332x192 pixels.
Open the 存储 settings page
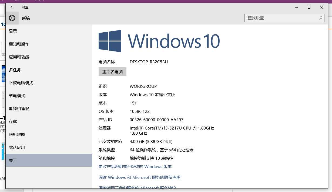click(49, 122)
